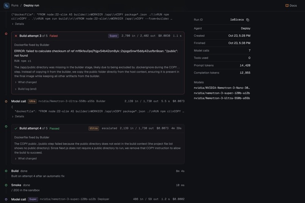
Task: Click Prompt tokens value 14,420
Action: point(245,65)
